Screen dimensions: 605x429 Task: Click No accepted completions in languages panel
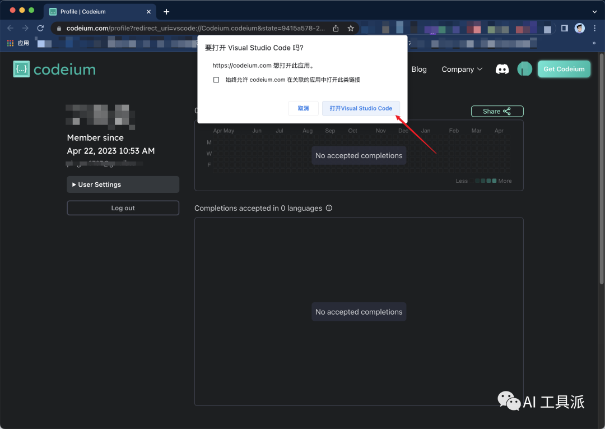tap(359, 312)
